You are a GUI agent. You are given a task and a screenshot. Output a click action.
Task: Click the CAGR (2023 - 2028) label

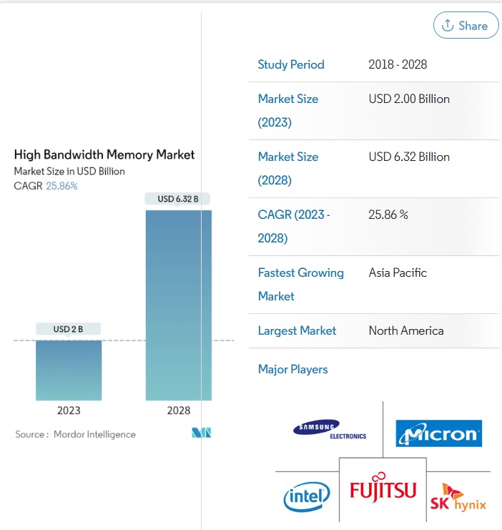(294, 226)
